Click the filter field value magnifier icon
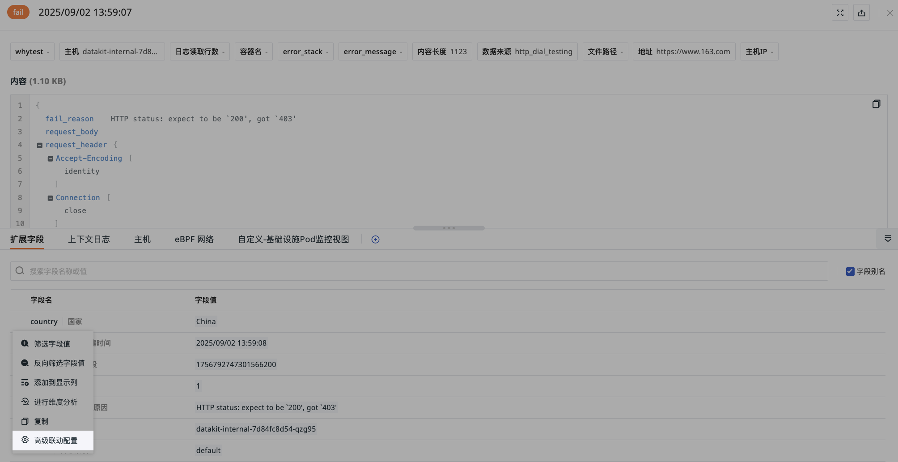 point(25,343)
